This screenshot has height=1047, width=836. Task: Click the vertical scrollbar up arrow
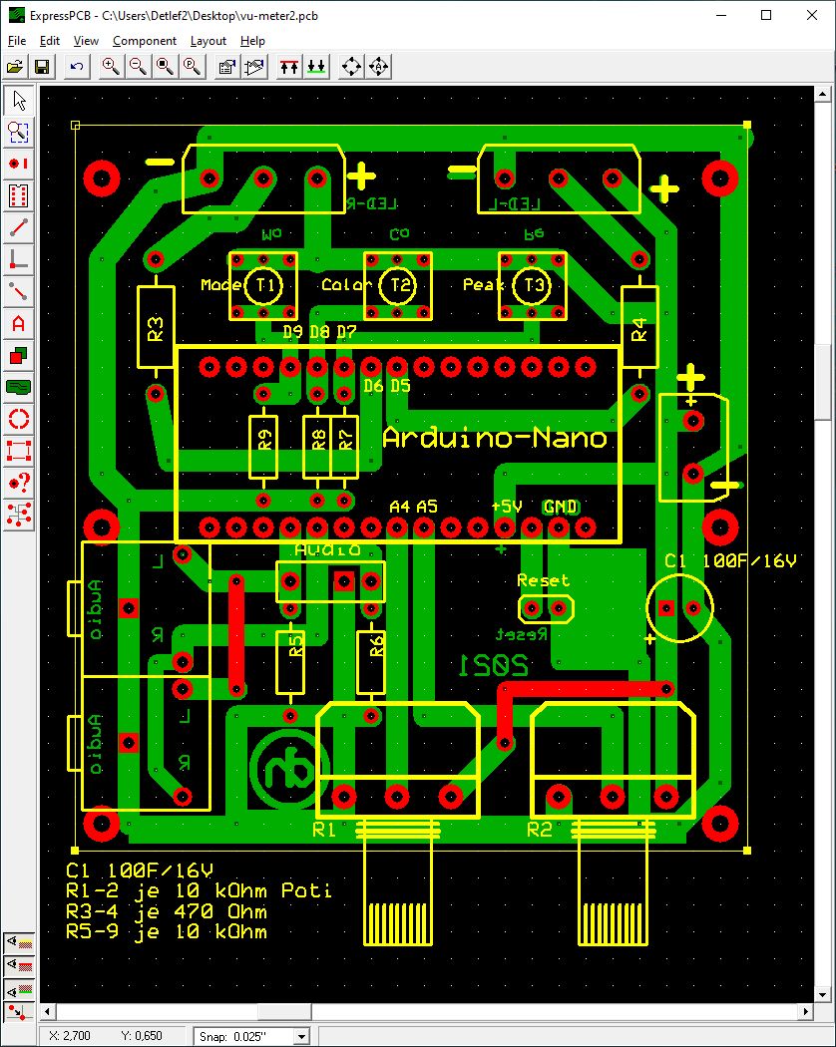pos(823,95)
